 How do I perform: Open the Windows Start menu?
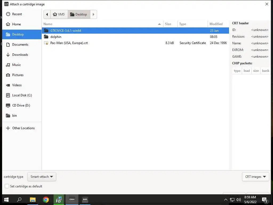pyautogui.click(x=6, y=200)
